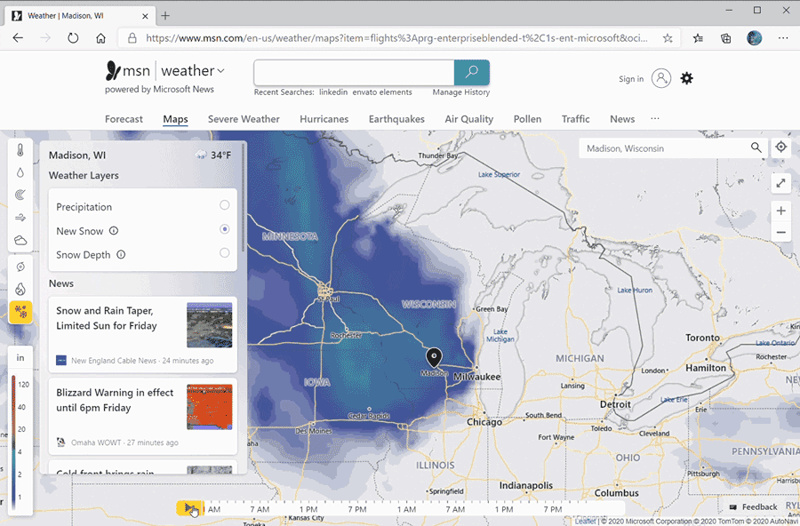Open browser settings and more menu
The width and height of the screenshot is (800, 526).
783,37
